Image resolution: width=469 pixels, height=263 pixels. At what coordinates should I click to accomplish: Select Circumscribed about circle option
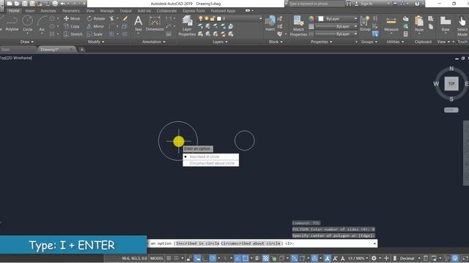click(211, 163)
